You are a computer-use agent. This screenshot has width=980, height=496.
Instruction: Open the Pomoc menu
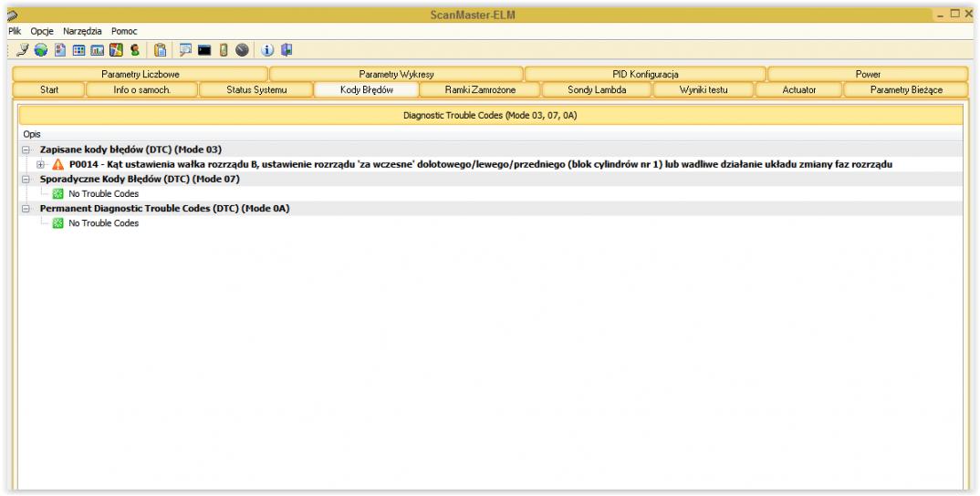pos(124,31)
